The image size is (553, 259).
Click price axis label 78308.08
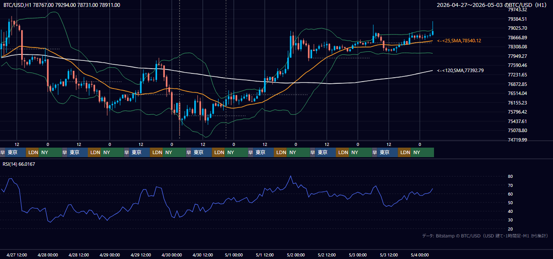point(517,47)
